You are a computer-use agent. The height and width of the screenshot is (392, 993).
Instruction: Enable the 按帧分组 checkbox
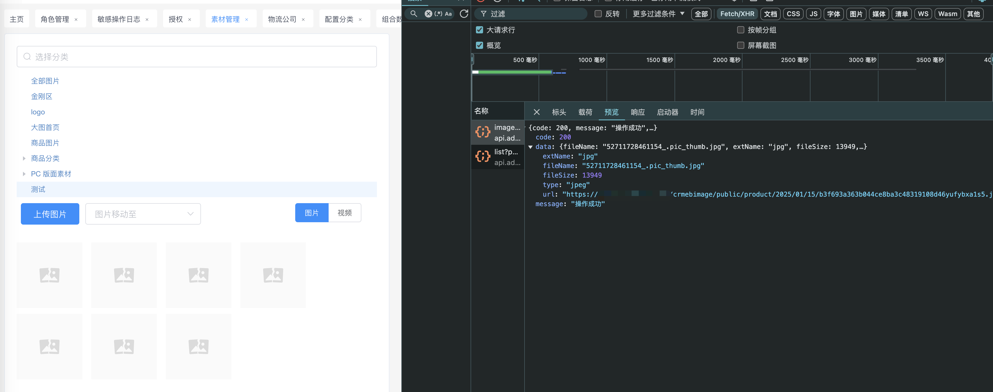click(x=740, y=30)
